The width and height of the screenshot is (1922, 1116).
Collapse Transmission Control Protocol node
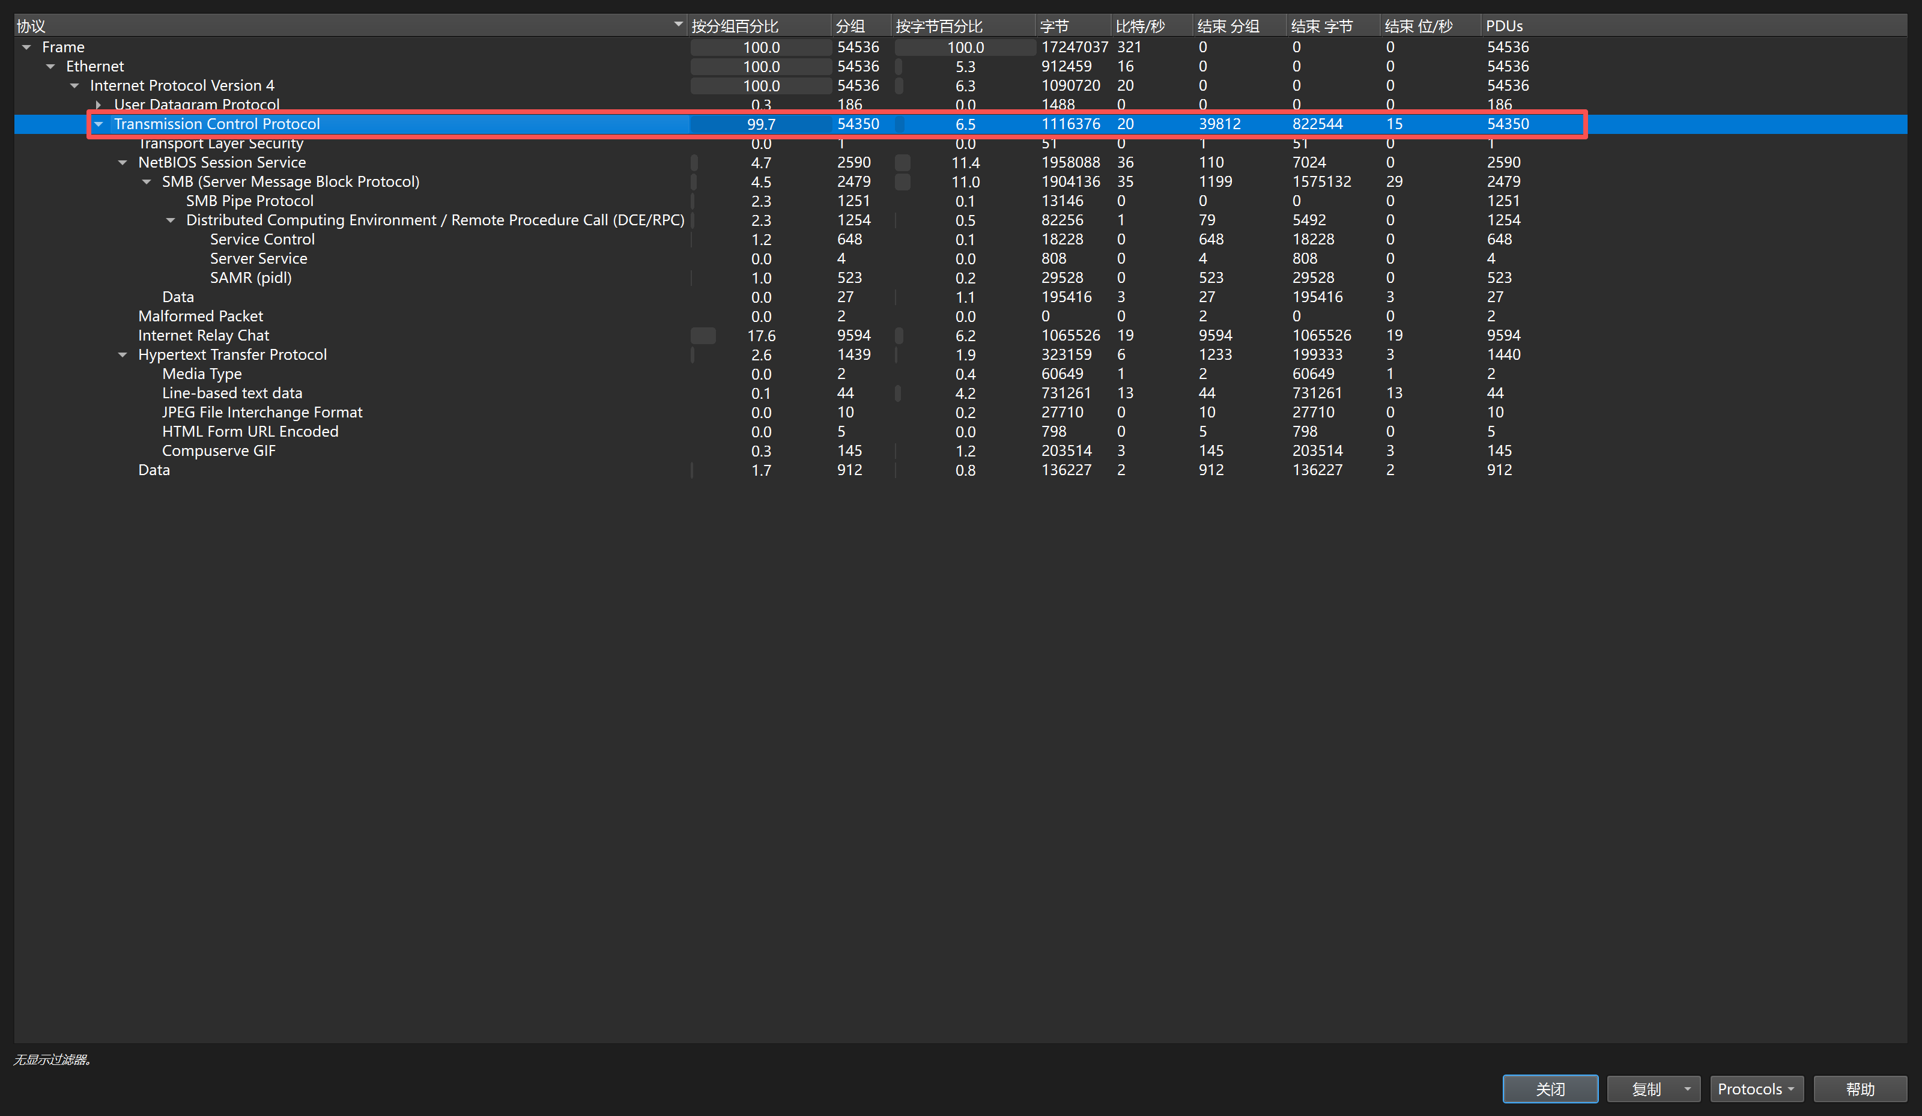pos(99,124)
